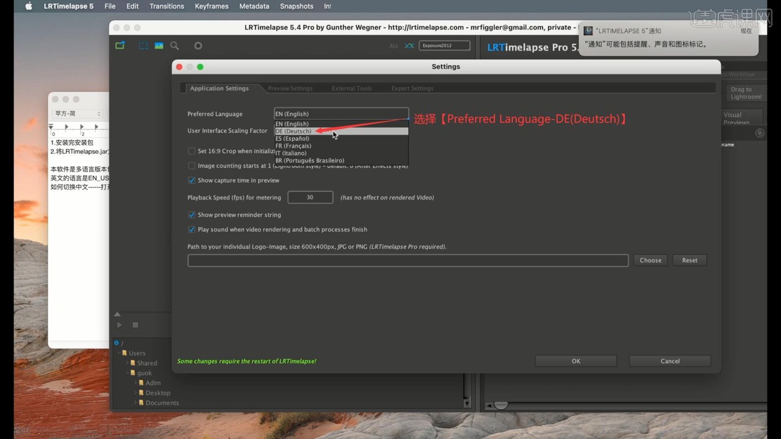781x439 pixels.
Task: Open the Apple menu
Action: [28, 6]
